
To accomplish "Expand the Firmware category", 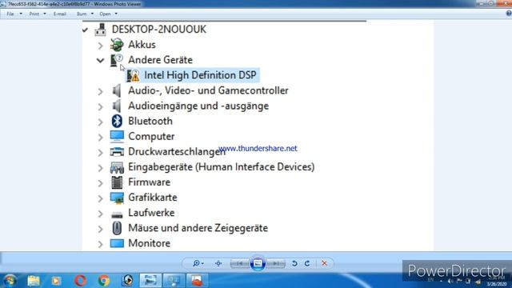I will [101, 183].
